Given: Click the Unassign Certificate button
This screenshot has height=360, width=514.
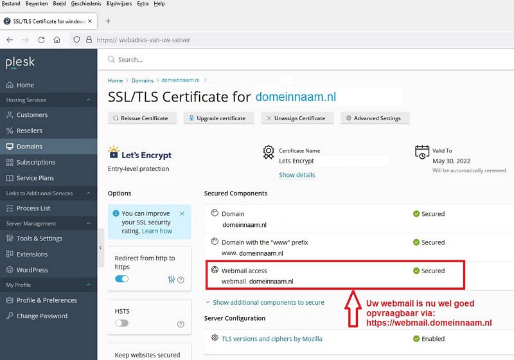Looking at the screenshot, I should (297, 118).
